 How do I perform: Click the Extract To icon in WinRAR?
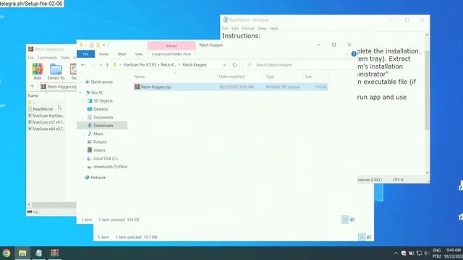coord(56,71)
